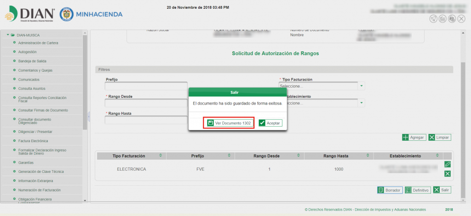This screenshot has height=216, width=471.
Task: Click the circled X logout icon
Action: [461, 18]
